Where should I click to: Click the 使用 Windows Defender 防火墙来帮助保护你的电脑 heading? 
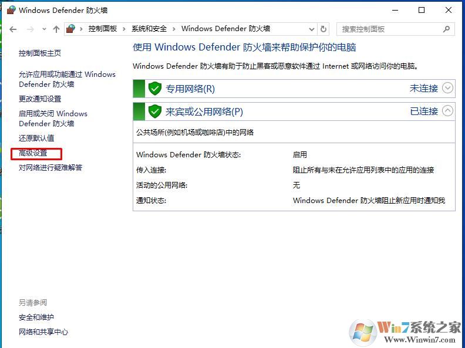[x=244, y=48]
